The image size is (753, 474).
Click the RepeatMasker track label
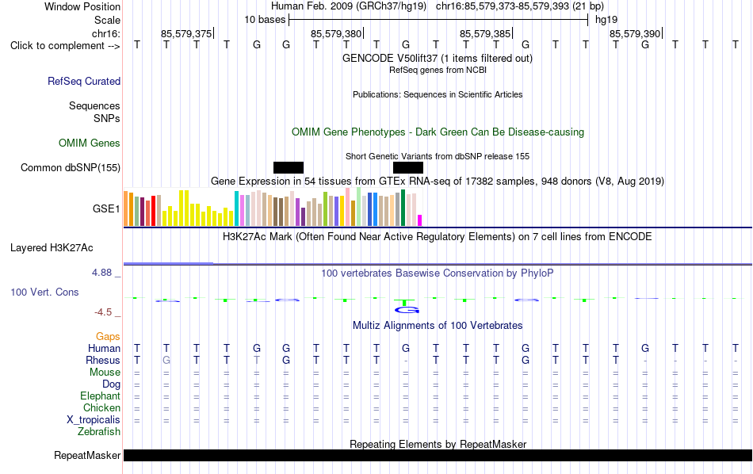(87, 455)
